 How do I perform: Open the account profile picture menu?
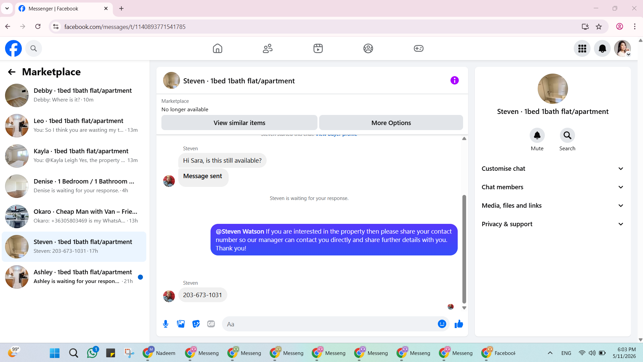tap(622, 49)
